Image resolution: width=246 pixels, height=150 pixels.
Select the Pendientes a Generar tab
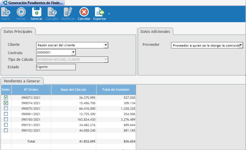pyautogui.click(x=22, y=81)
